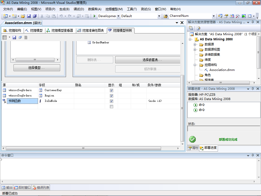Click the Undo arrow icon
Screen dimensions: 261x196
61,16
